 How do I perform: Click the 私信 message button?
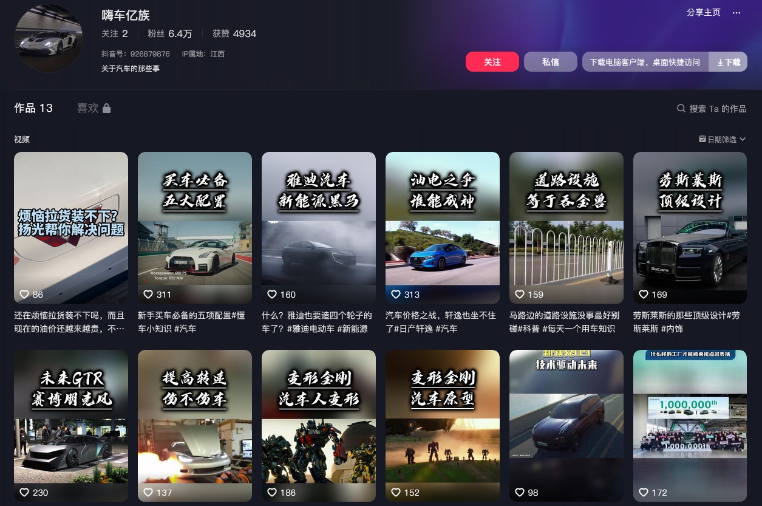coord(551,62)
